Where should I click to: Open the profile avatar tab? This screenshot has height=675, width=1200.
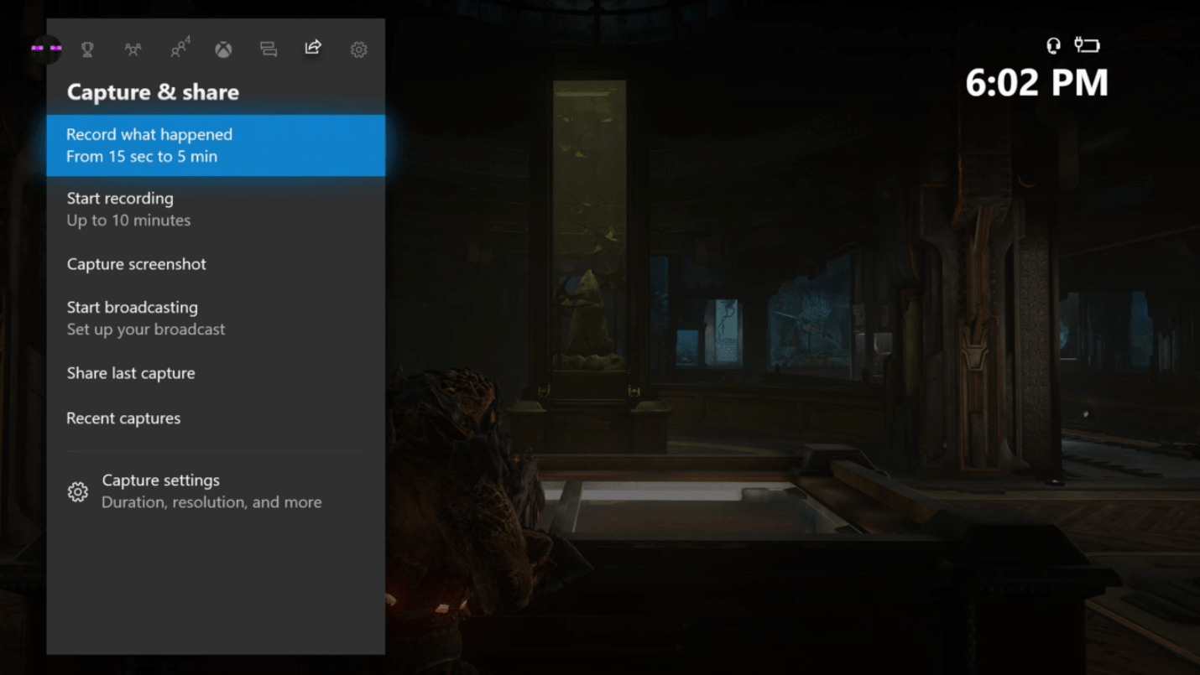coord(46,49)
